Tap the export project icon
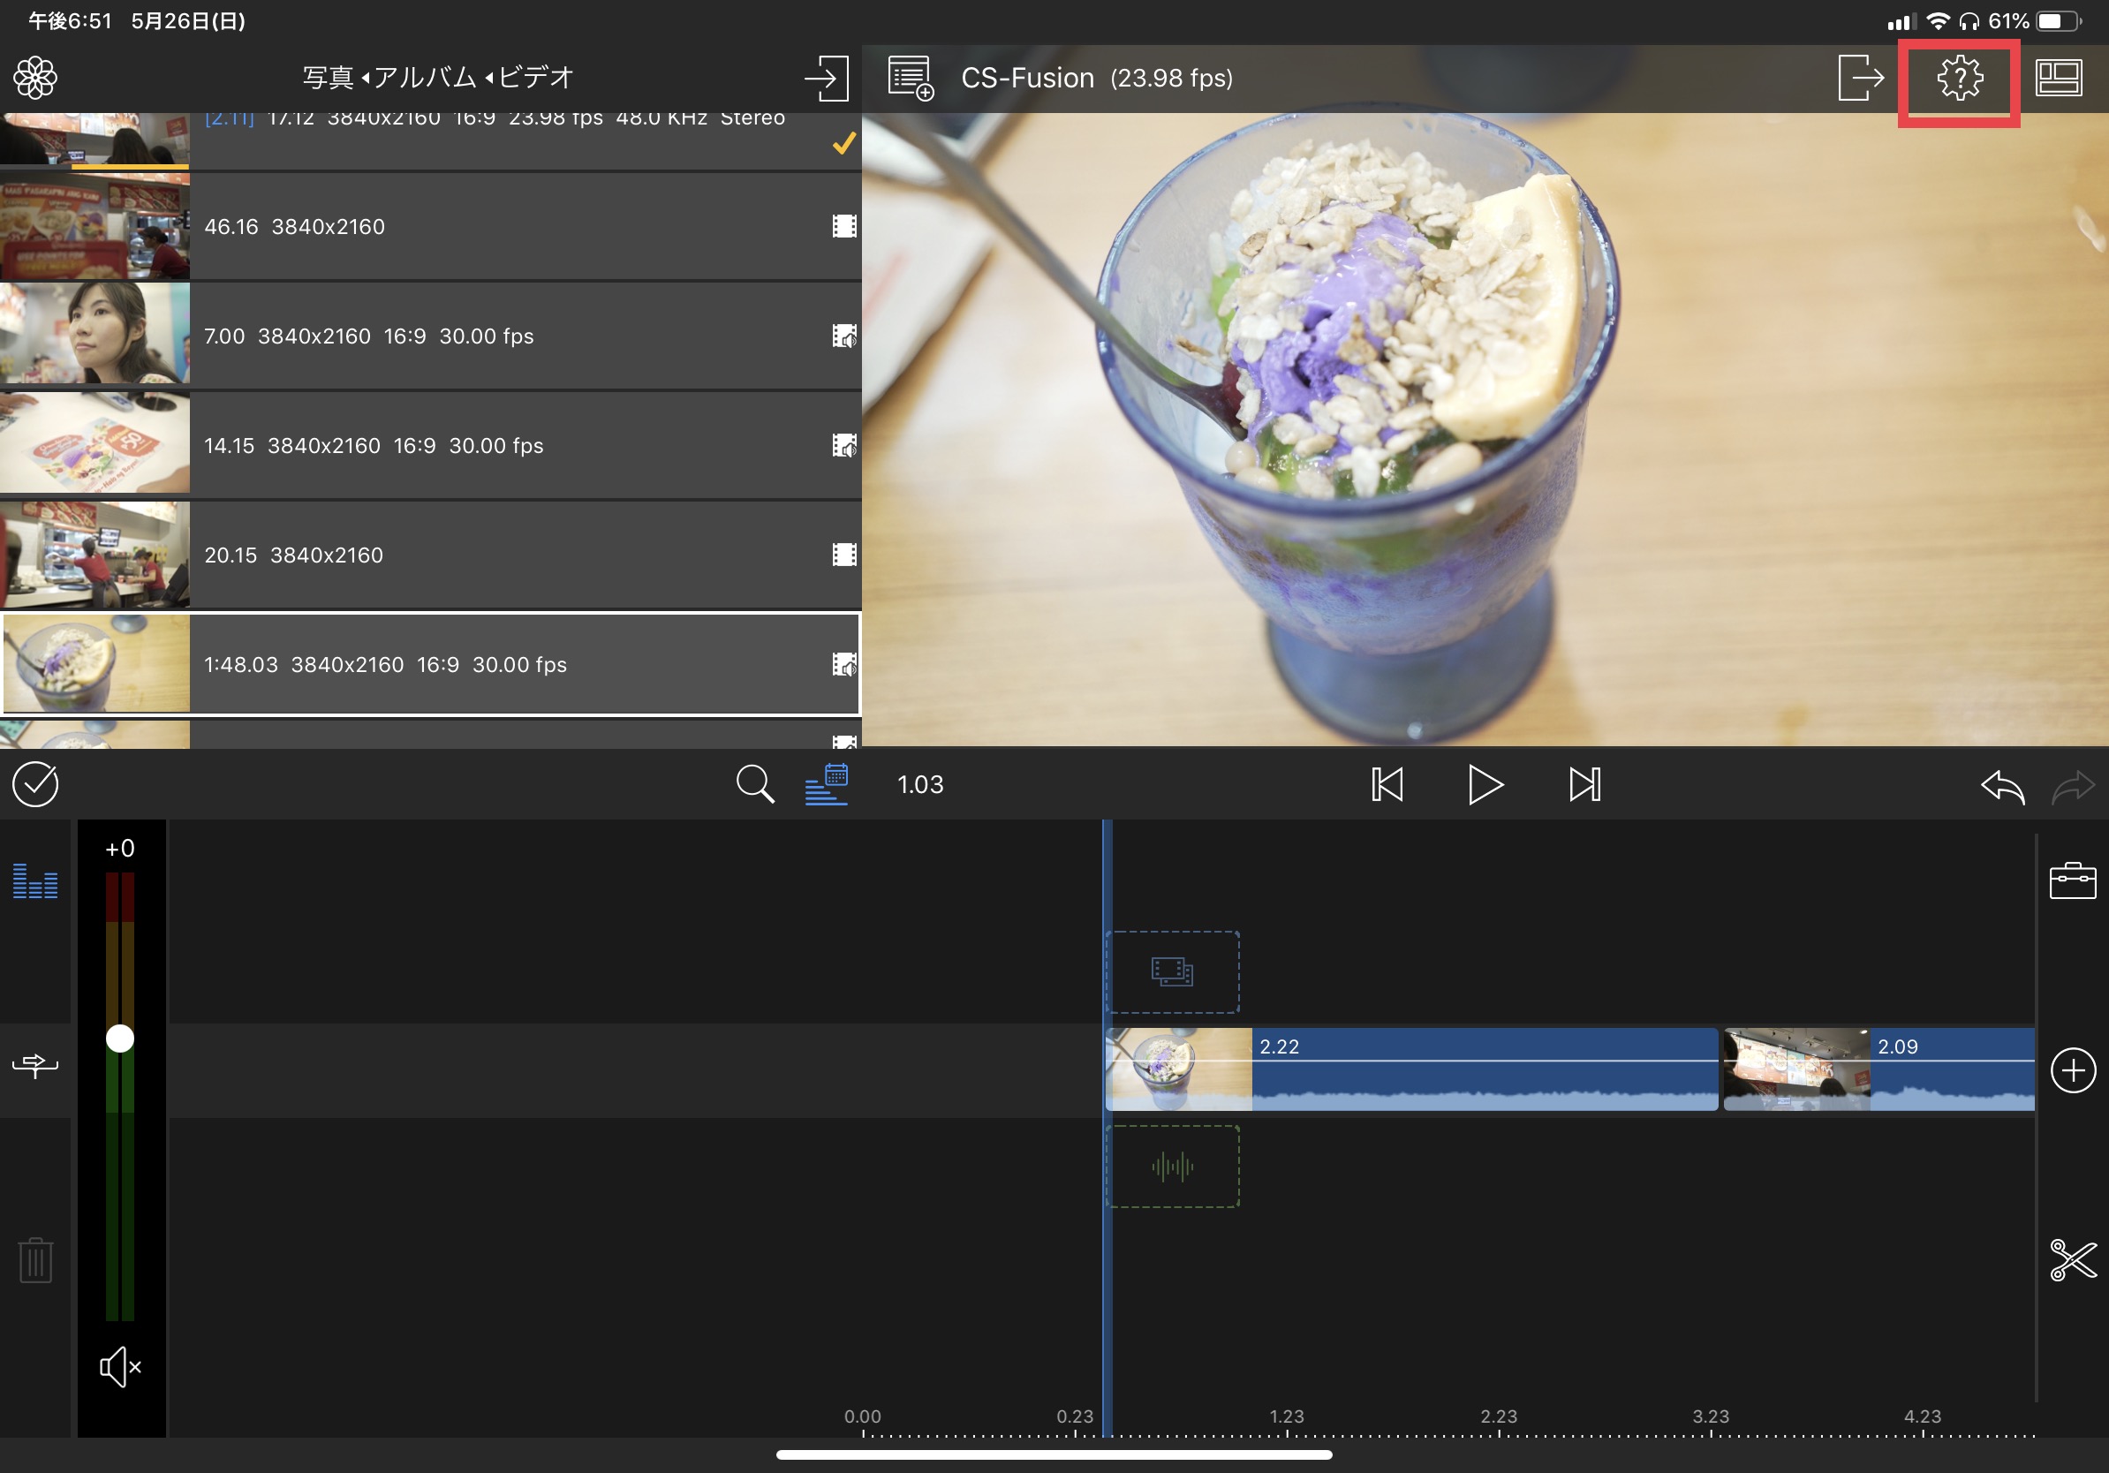 click(x=1860, y=77)
